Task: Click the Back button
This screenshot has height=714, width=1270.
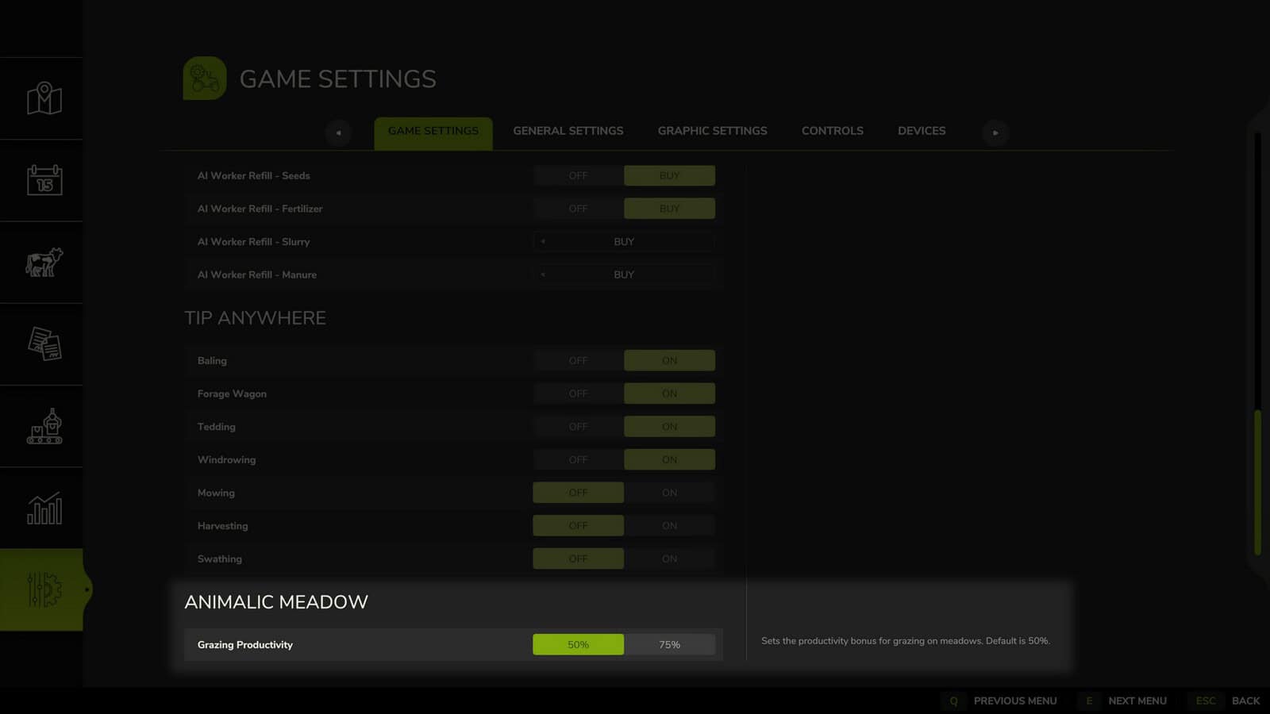Action: click(x=1245, y=701)
